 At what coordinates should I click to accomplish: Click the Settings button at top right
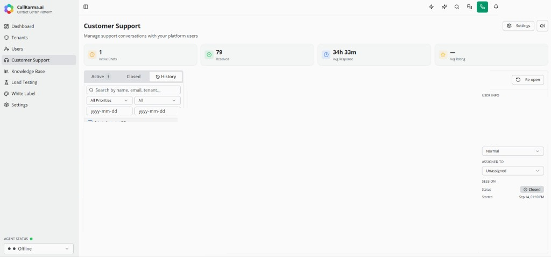[x=518, y=26]
